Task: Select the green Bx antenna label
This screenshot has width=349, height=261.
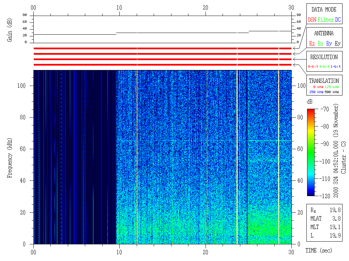Action: (320, 44)
